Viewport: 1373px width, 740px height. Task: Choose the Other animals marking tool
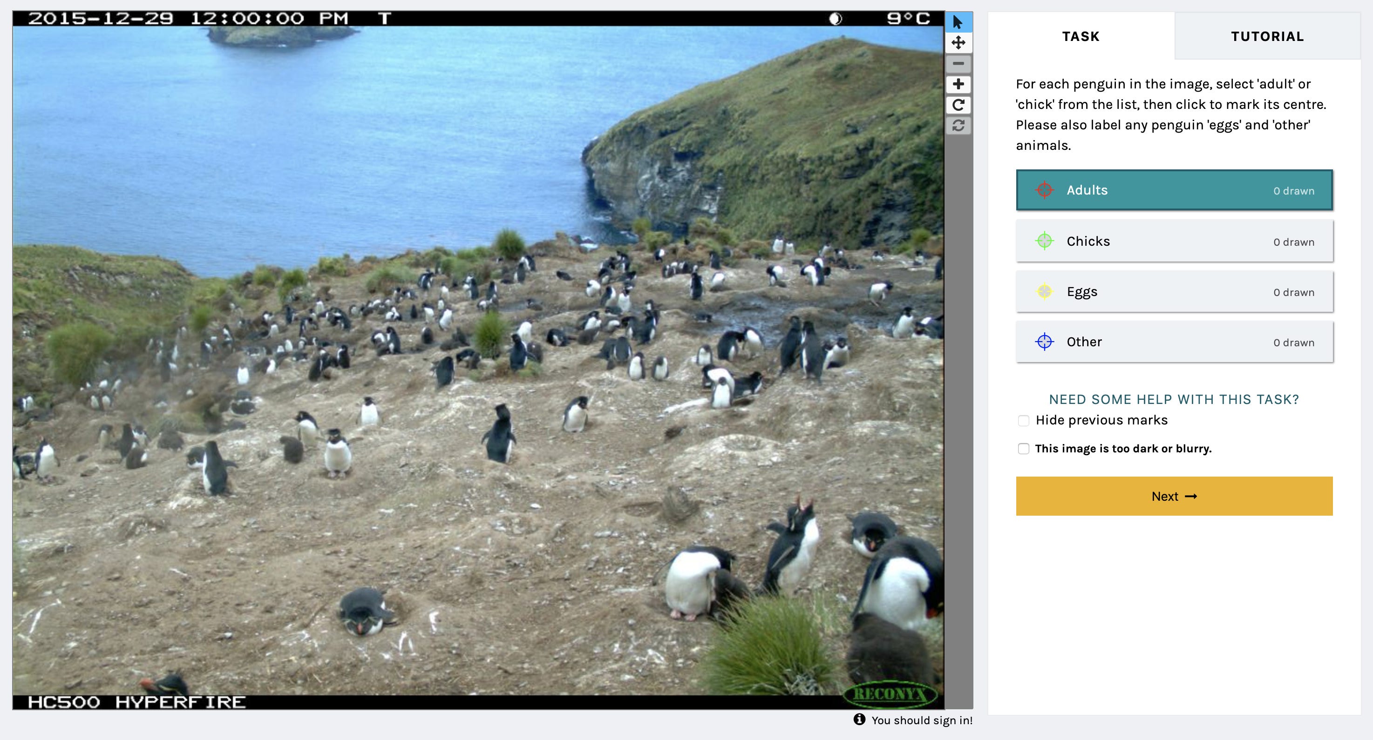pyautogui.click(x=1174, y=342)
